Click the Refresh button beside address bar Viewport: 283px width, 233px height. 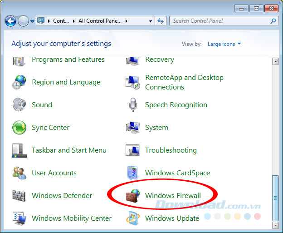[x=161, y=21]
